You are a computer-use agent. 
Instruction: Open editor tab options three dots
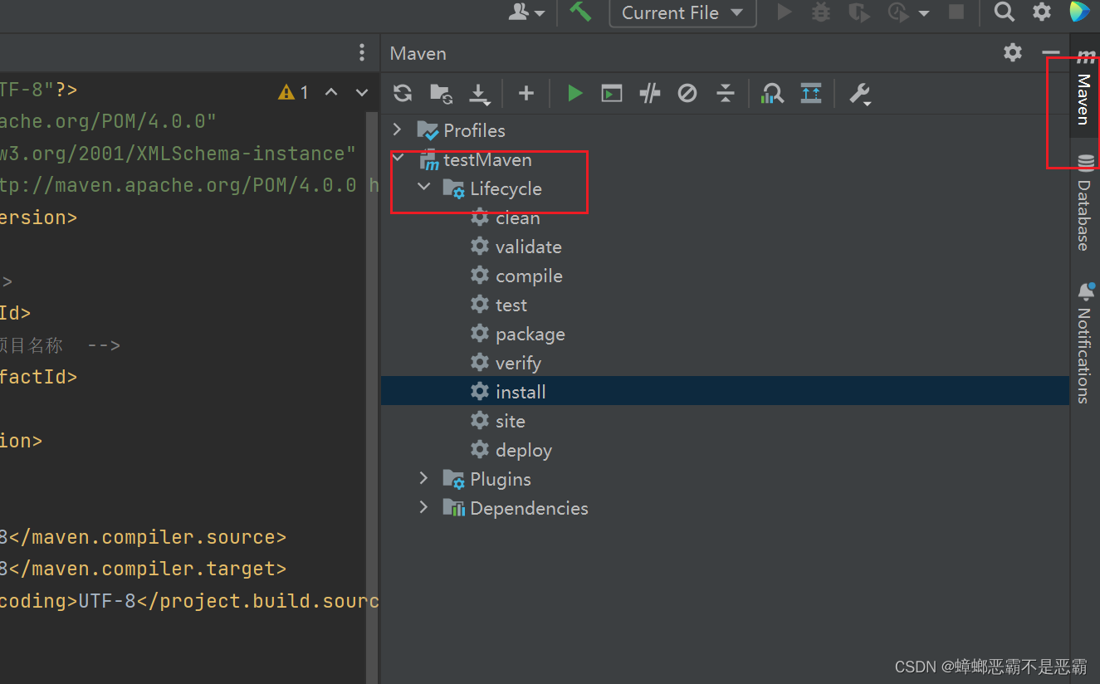pos(362,53)
